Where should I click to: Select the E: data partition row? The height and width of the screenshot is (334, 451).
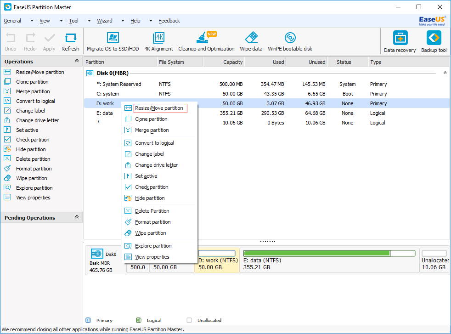coord(267,113)
